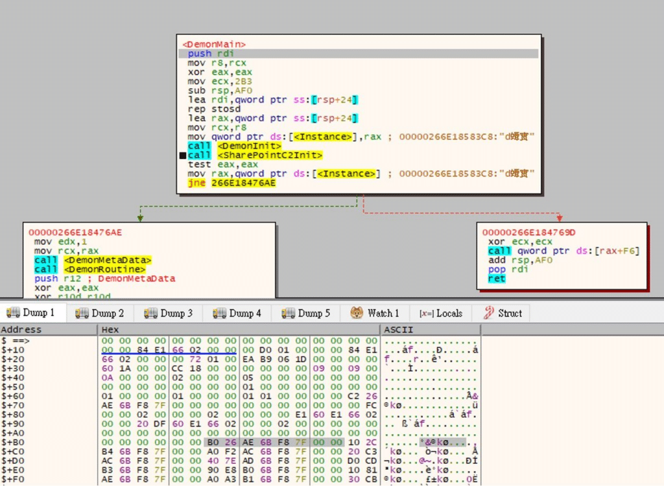Click the Hex column header

110,330
